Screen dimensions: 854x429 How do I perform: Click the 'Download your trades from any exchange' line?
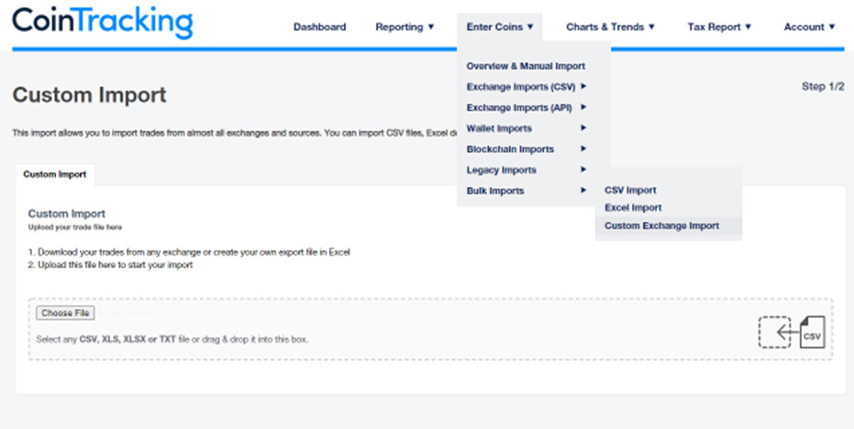(x=189, y=253)
